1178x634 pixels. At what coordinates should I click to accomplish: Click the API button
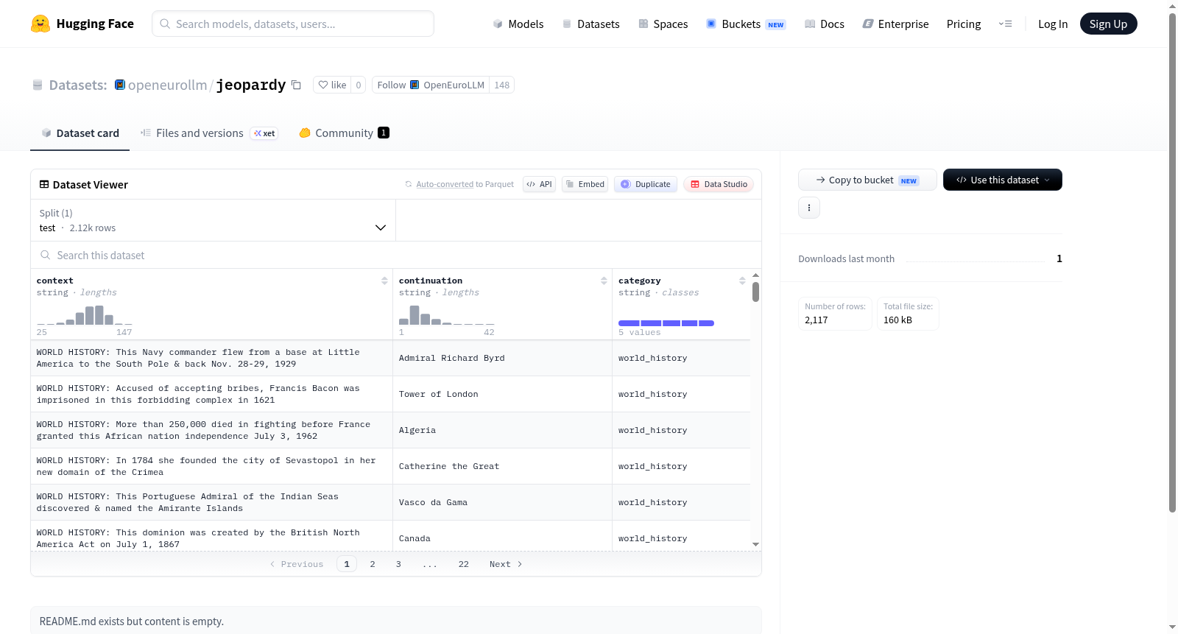539,184
